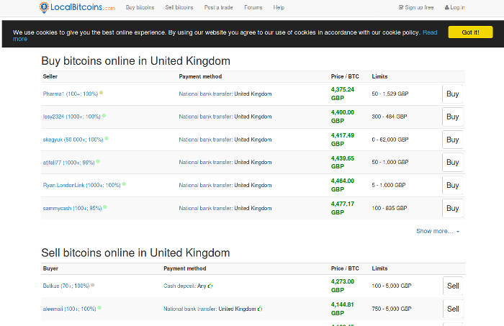Click Sign up free
The height and width of the screenshot is (326, 504).
[416, 7]
